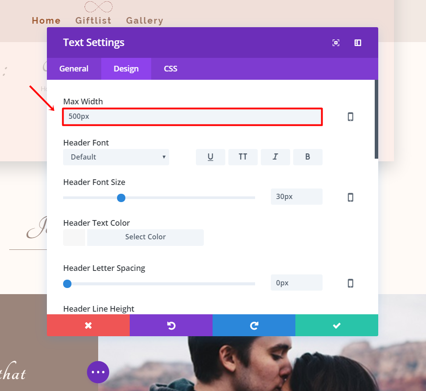This screenshot has height=391, width=426.
Task: Open responsive options for Header Letter Spacing
Action: 351,283
